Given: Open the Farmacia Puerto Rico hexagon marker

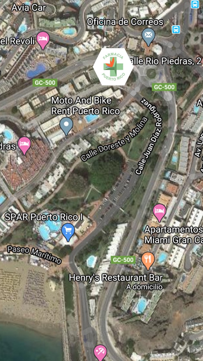Looking at the screenshot, I should coord(113,67).
